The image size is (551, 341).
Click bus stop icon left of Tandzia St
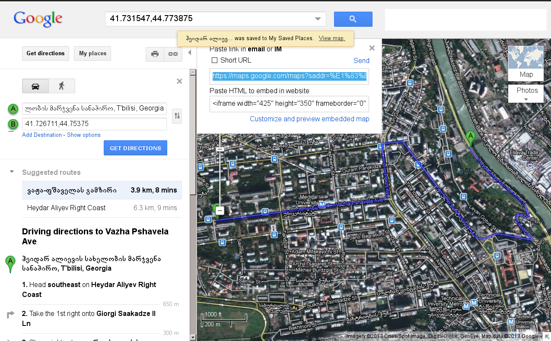click(x=274, y=234)
